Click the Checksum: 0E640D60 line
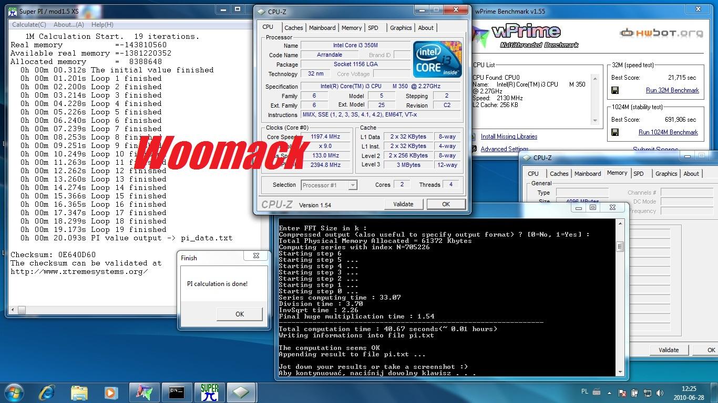This screenshot has width=718, height=403. tap(53, 254)
